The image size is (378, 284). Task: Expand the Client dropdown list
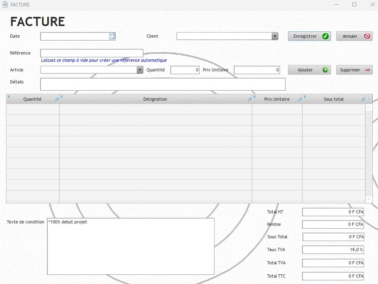[275, 37]
